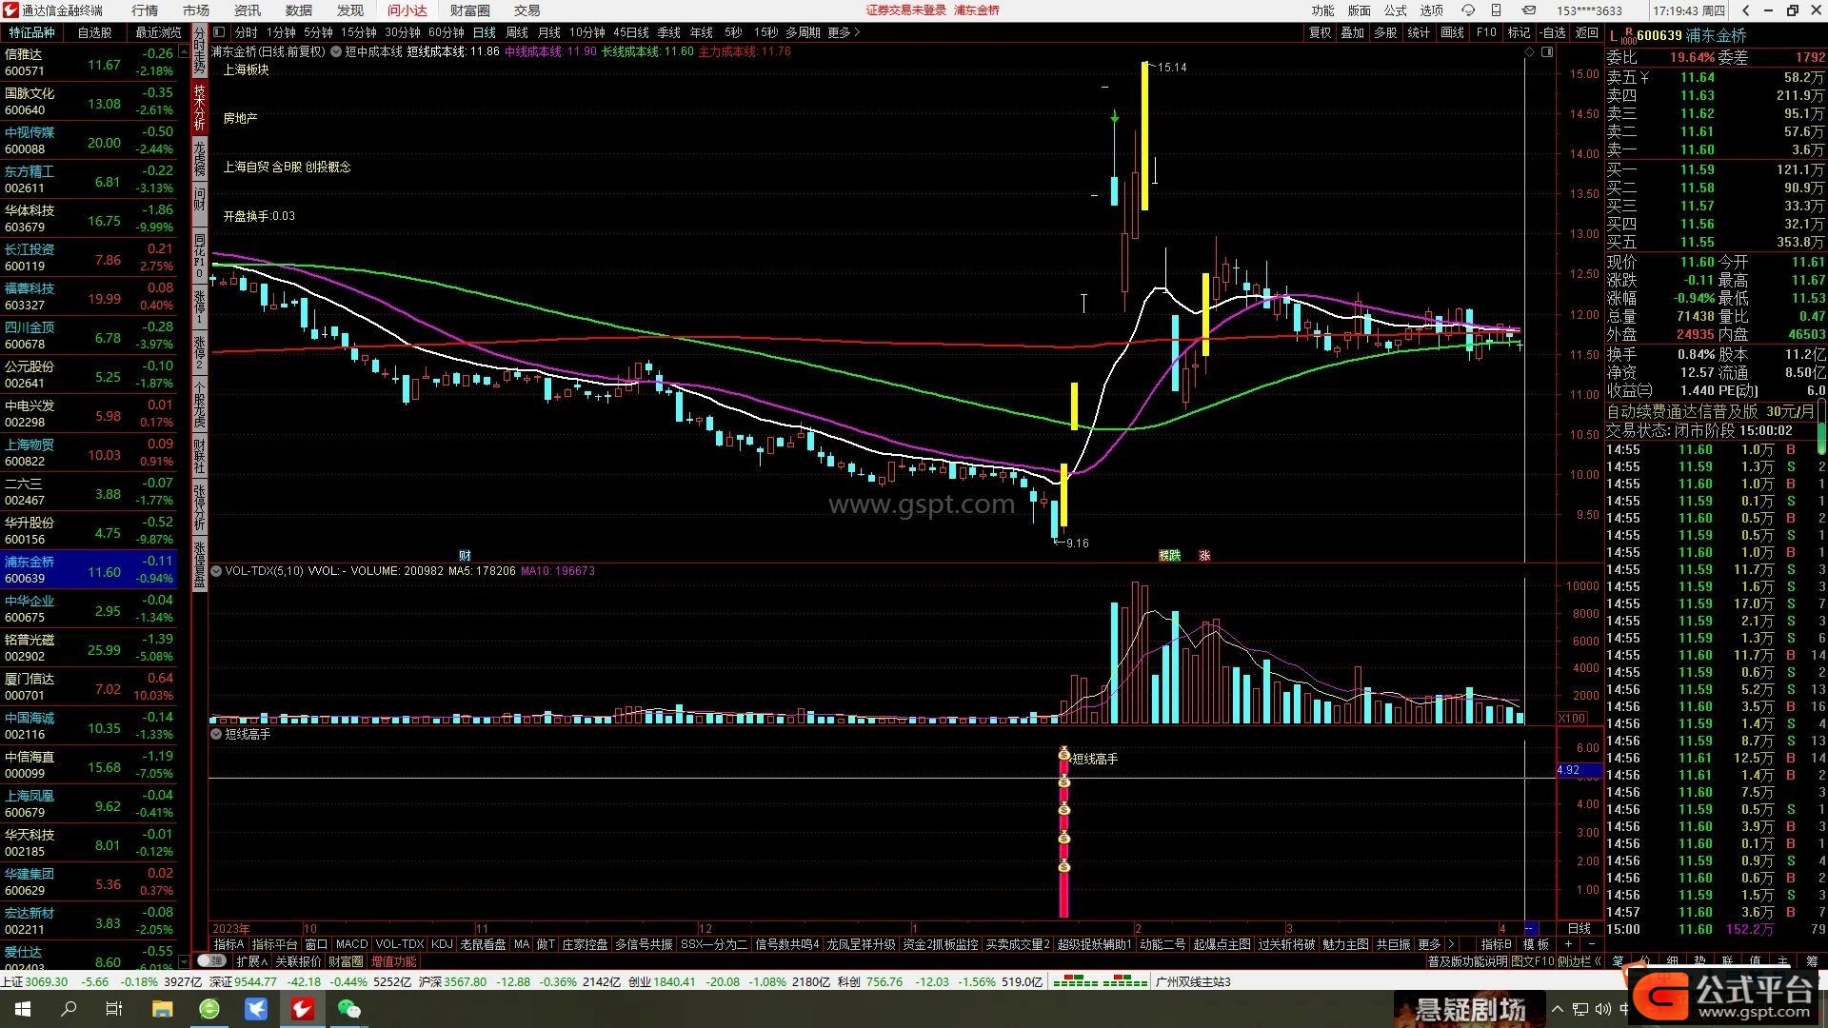1828x1028 pixels.
Task: Open the mail message icon in title bar
Action: coord(1529,10)
